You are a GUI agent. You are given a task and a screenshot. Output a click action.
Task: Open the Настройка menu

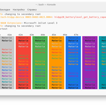point(19,10)
